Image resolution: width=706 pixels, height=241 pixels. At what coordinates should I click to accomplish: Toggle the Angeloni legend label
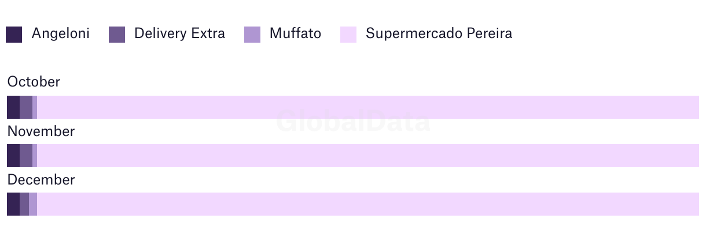tap(61, 33)
